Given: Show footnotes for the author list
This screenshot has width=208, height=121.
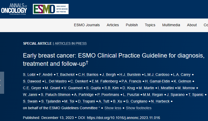Looking at the screenshot, I should pyautogui.click(x=139, y=108).
